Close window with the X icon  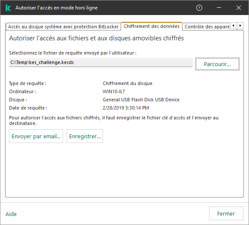tap(239, 8)
